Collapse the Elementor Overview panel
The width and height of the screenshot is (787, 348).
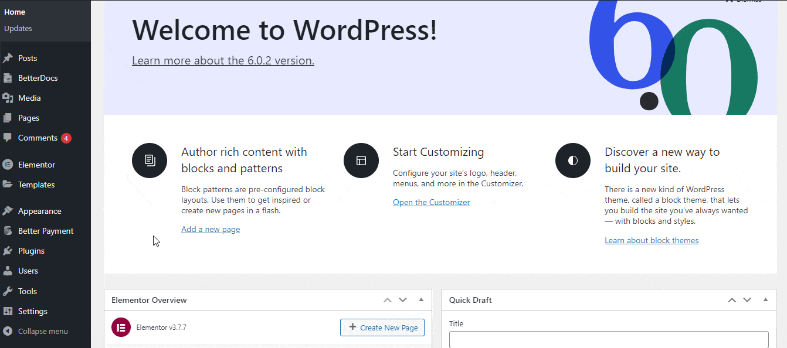coord(421,300)
